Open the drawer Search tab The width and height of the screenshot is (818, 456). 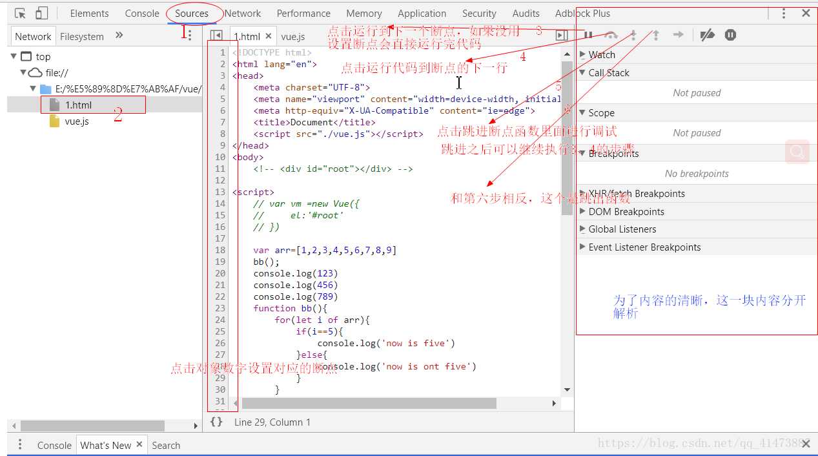tap(166, 445)
